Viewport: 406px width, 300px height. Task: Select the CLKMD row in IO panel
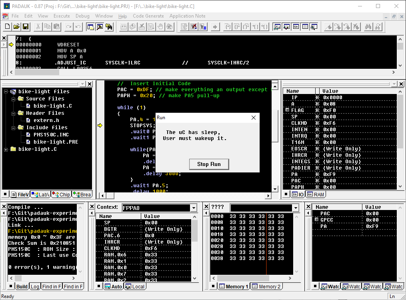(x=340, y=123)
